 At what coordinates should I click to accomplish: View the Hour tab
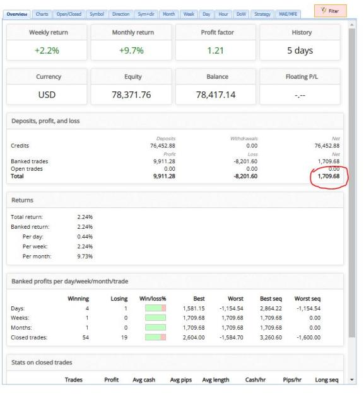pos(223,14)
